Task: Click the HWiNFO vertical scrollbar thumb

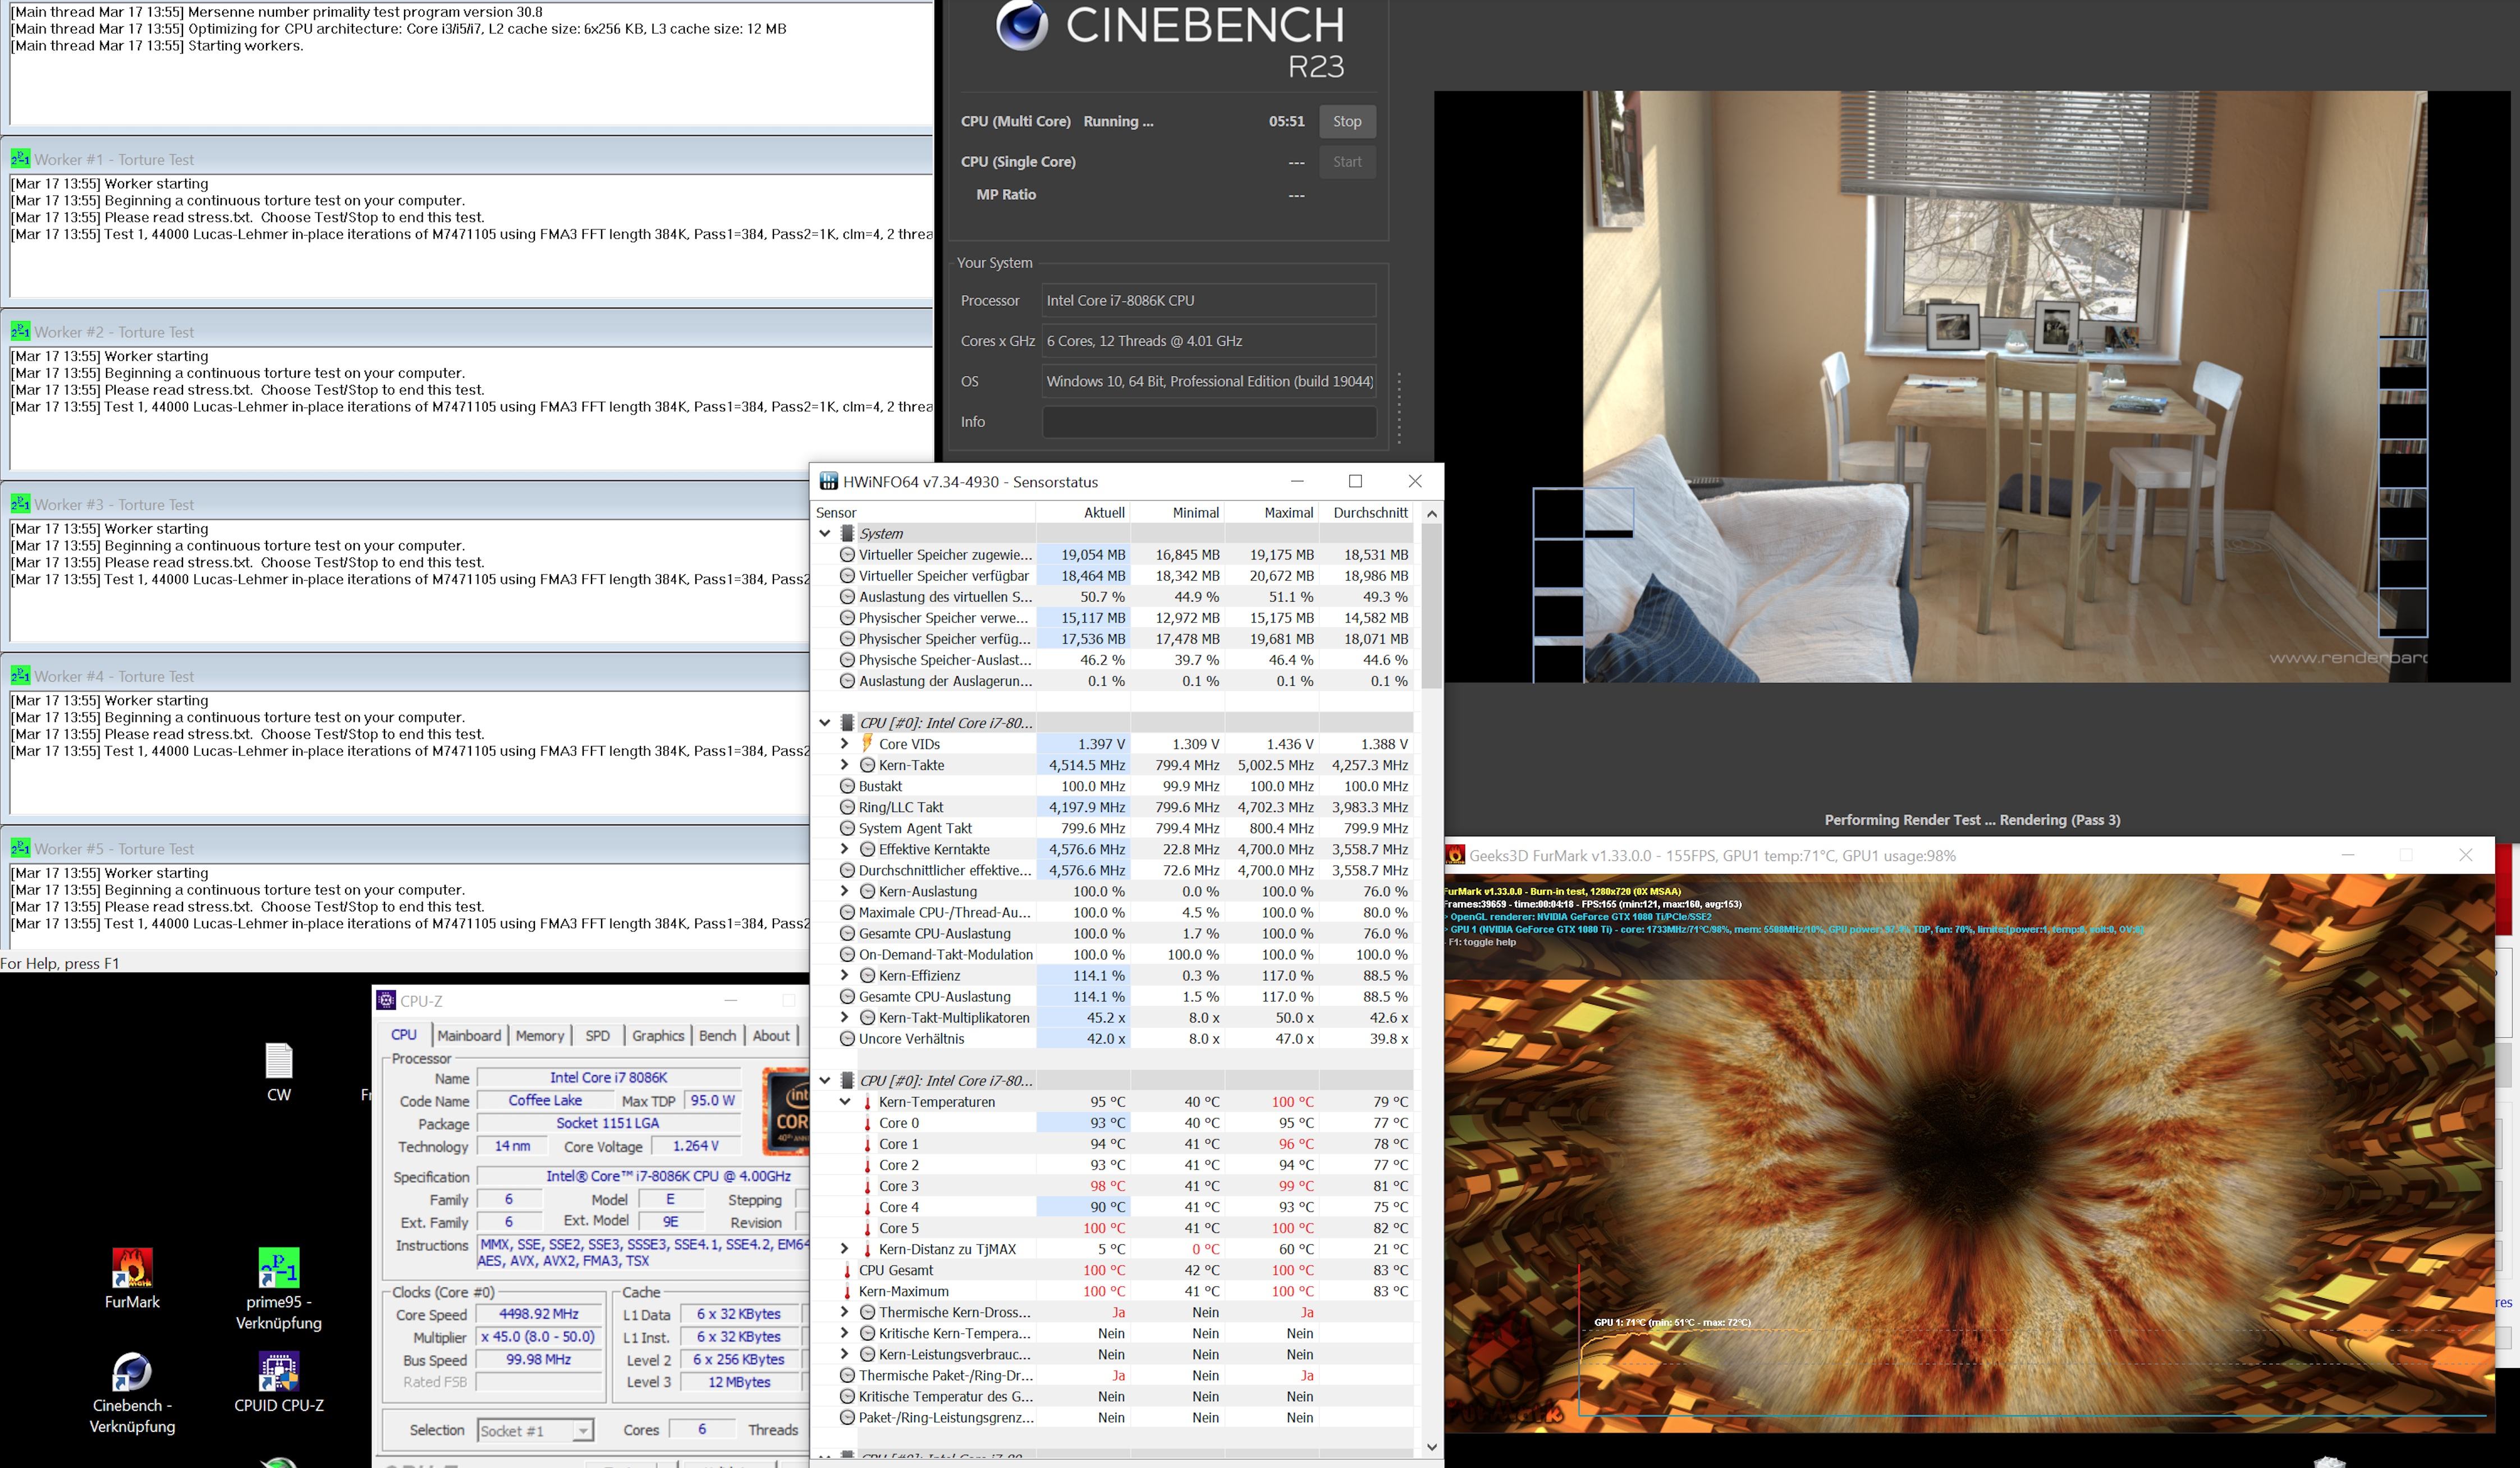Action: pos(1431,606)
